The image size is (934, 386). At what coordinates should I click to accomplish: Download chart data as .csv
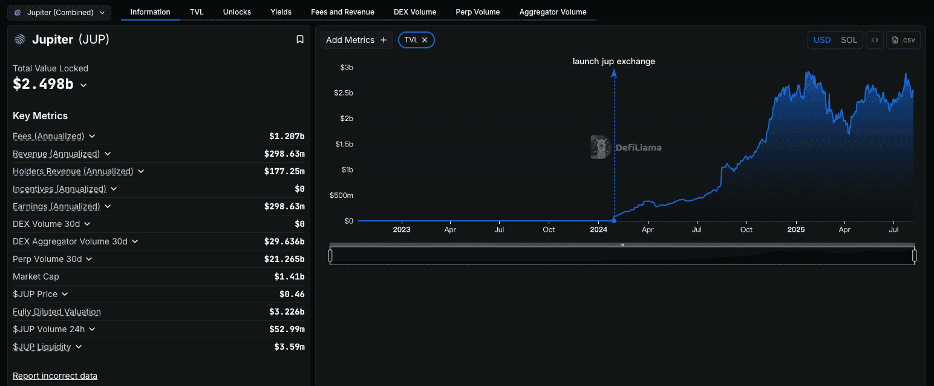point(903,40)
